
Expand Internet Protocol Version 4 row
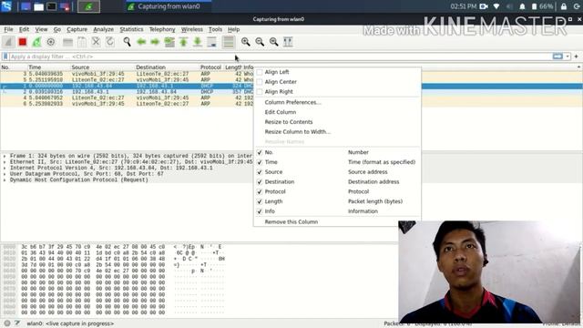pos(5,168)
